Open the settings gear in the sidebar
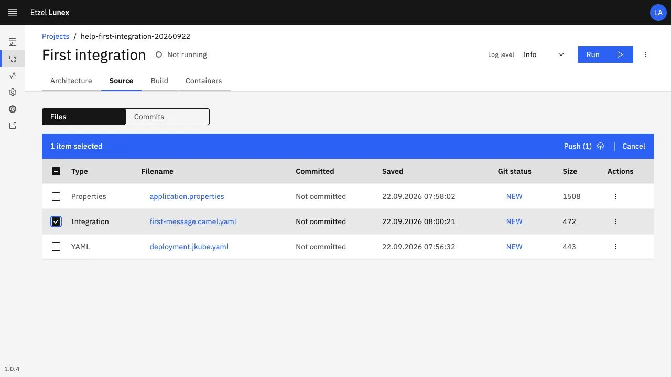The image size is (671, 377). pyautogui.click(x=13, y=92)
